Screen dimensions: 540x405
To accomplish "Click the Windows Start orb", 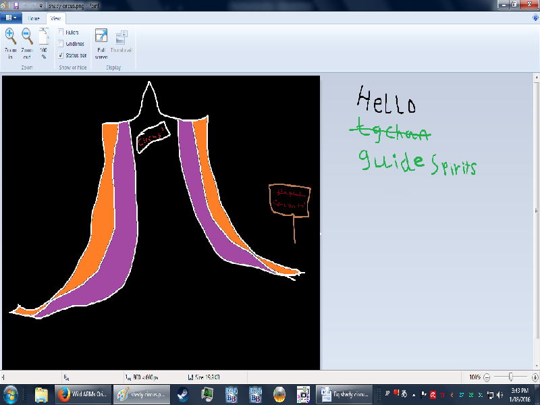I will [x=11, y=394].
